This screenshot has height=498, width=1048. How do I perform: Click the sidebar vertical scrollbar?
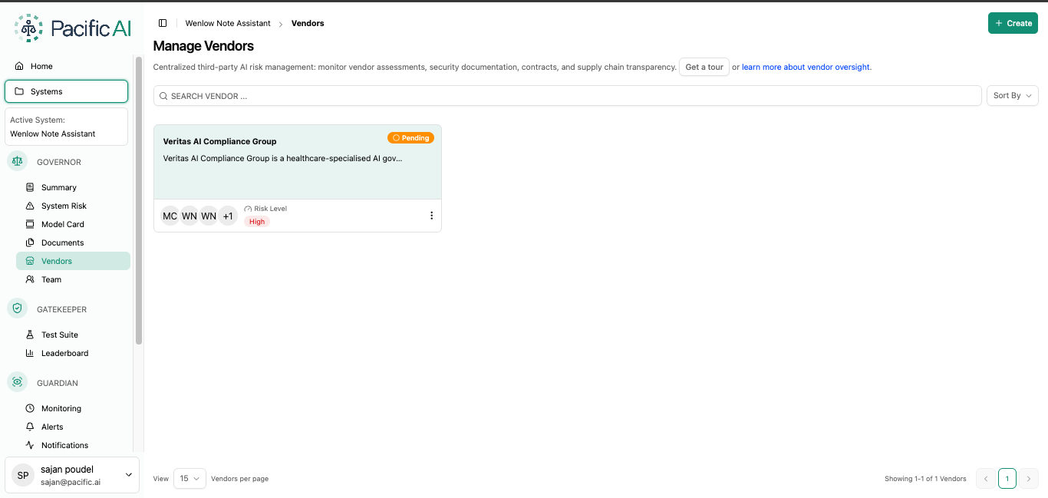point(139,200)
